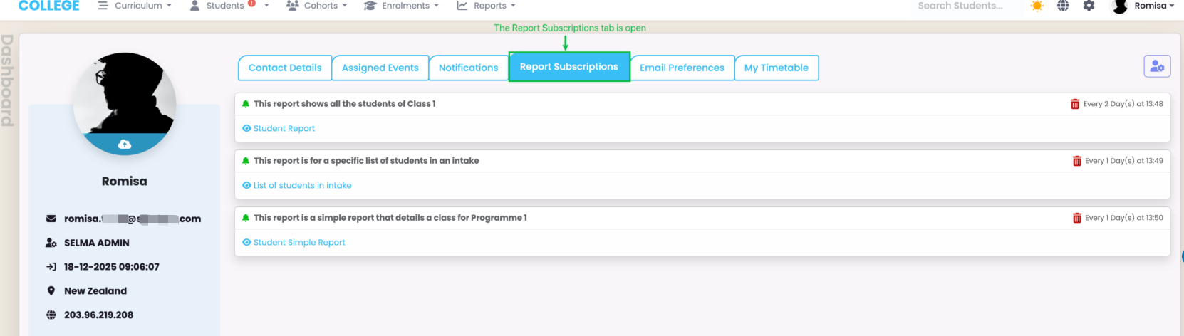Click the user settings icon button

[x=1157, y=67]
